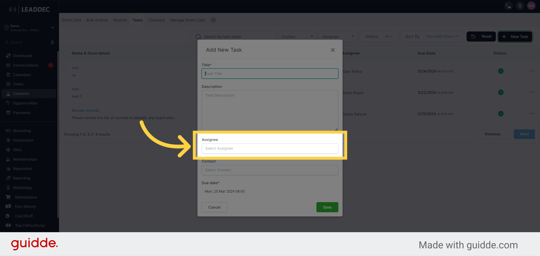Open the Conversations panel
The width and height of the screenshot is (540, 256).
26,65
